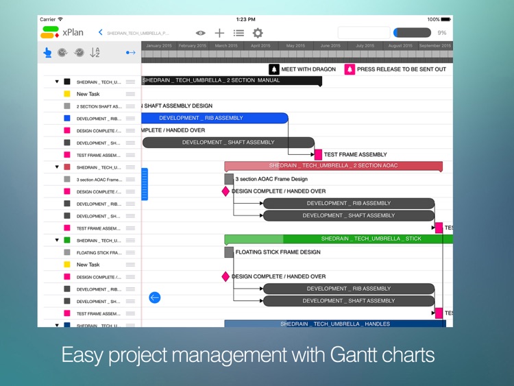Viewport: 514px width, 386px height.
Task: Click the MEET WITH DRAGON label
Action: tap(308, 69)
